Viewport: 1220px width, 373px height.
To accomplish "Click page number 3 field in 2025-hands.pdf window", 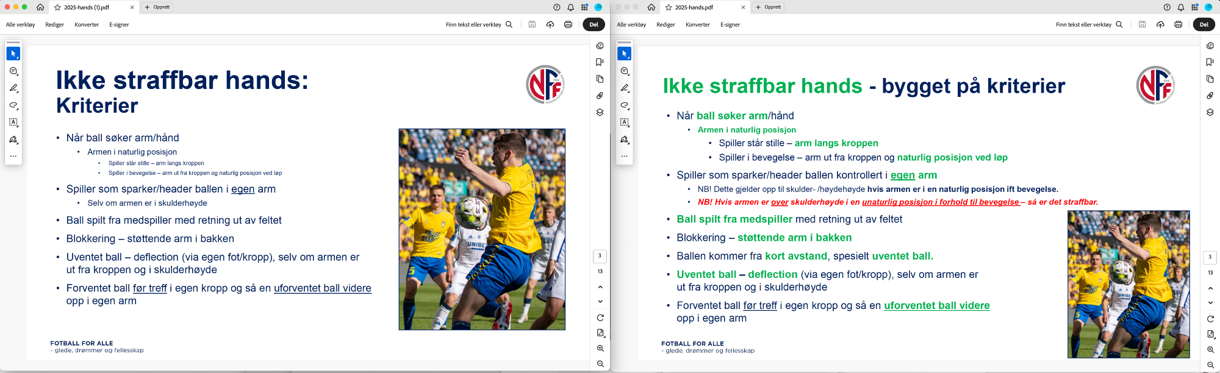I will (x=1210, y=257).
